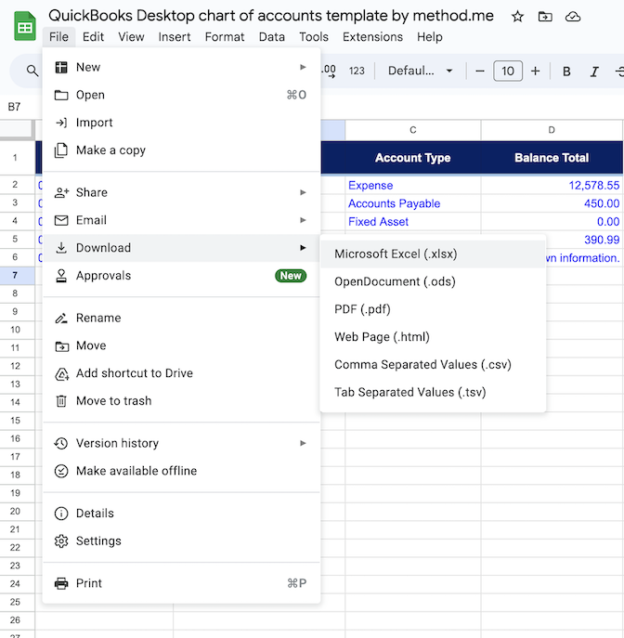The height and width of the screenshot is (638, 624).
Task: Select the Accounts Payable cell
Action: tap(413, 203)
